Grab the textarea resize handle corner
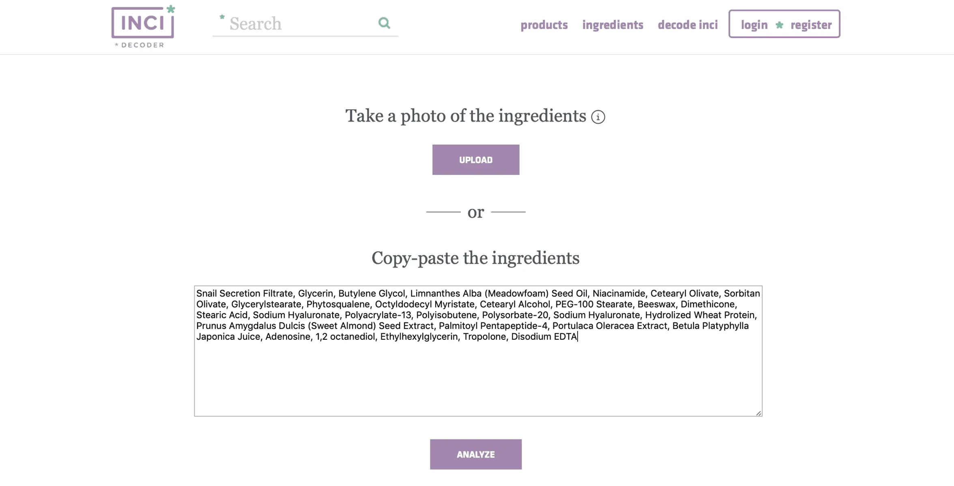The height and width of the screenshot is (486, 954). (x=758, y=413)
